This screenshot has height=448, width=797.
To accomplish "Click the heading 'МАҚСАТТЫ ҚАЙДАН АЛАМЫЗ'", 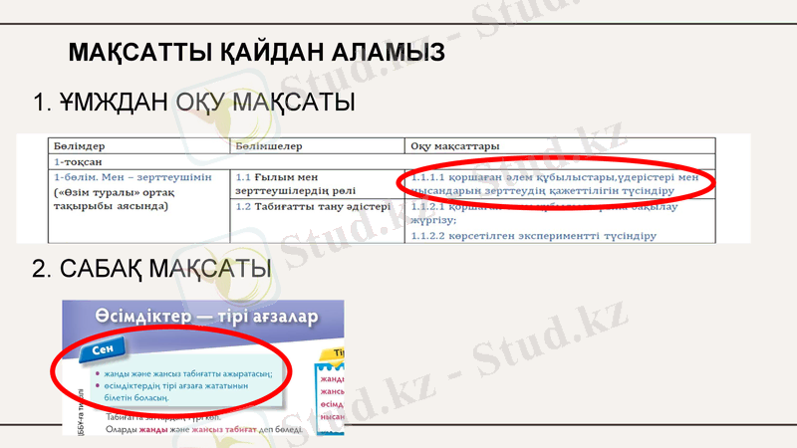I will [x=257, y=53].
